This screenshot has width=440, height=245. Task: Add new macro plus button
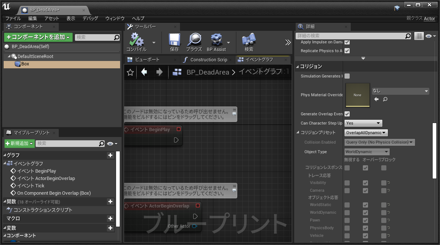tap(110, 218)
